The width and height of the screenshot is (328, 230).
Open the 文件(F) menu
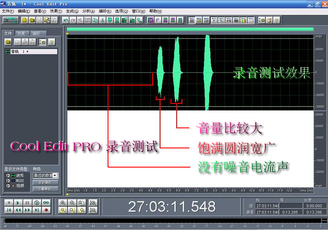[8, 11]
